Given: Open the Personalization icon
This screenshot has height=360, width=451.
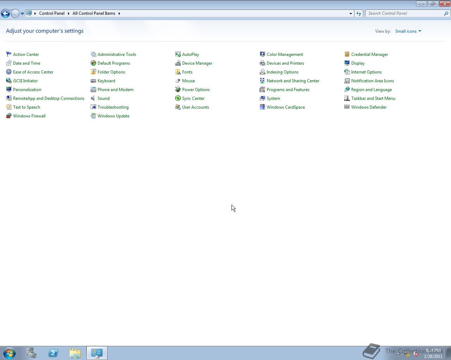Looking at the screenshot, I should coord(9,89).
